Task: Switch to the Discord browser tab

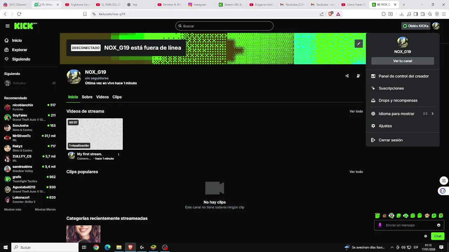Action: click(15, 5)
